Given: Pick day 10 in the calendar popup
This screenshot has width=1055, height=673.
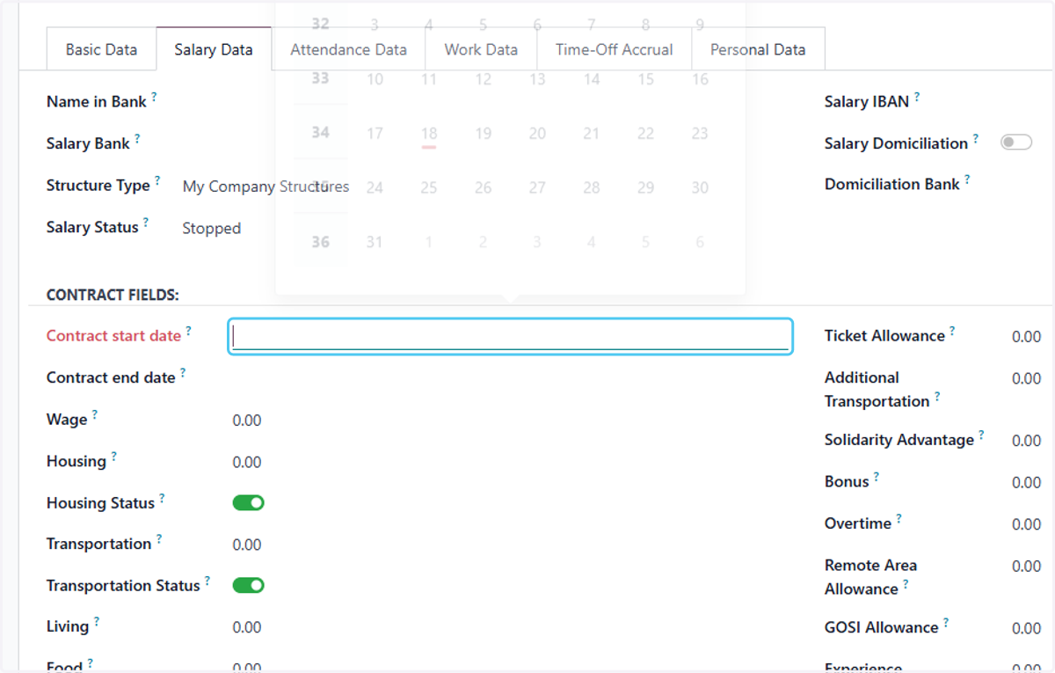Looking at the screenshot, I should point(375,79).
